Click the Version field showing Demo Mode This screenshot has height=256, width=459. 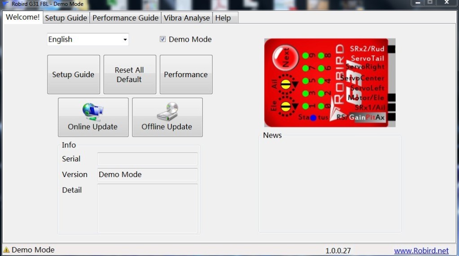148,174
